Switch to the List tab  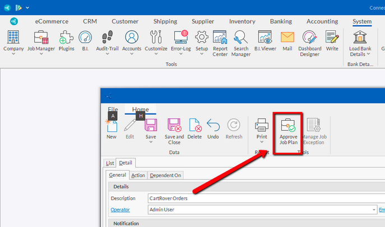coord(110,163)
